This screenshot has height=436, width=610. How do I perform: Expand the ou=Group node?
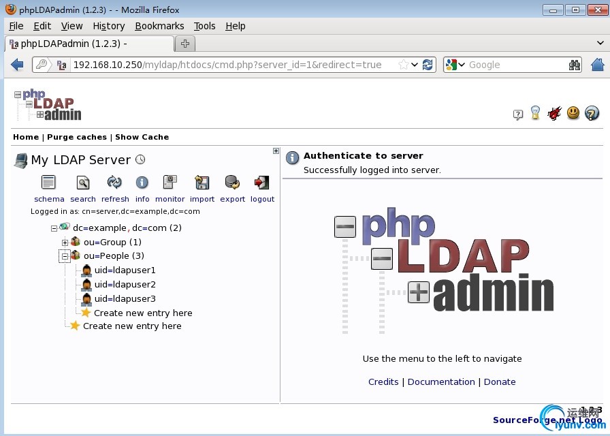point(65,243)
